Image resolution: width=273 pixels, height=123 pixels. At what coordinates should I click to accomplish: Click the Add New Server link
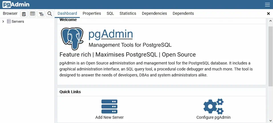(x=109, y=117)
